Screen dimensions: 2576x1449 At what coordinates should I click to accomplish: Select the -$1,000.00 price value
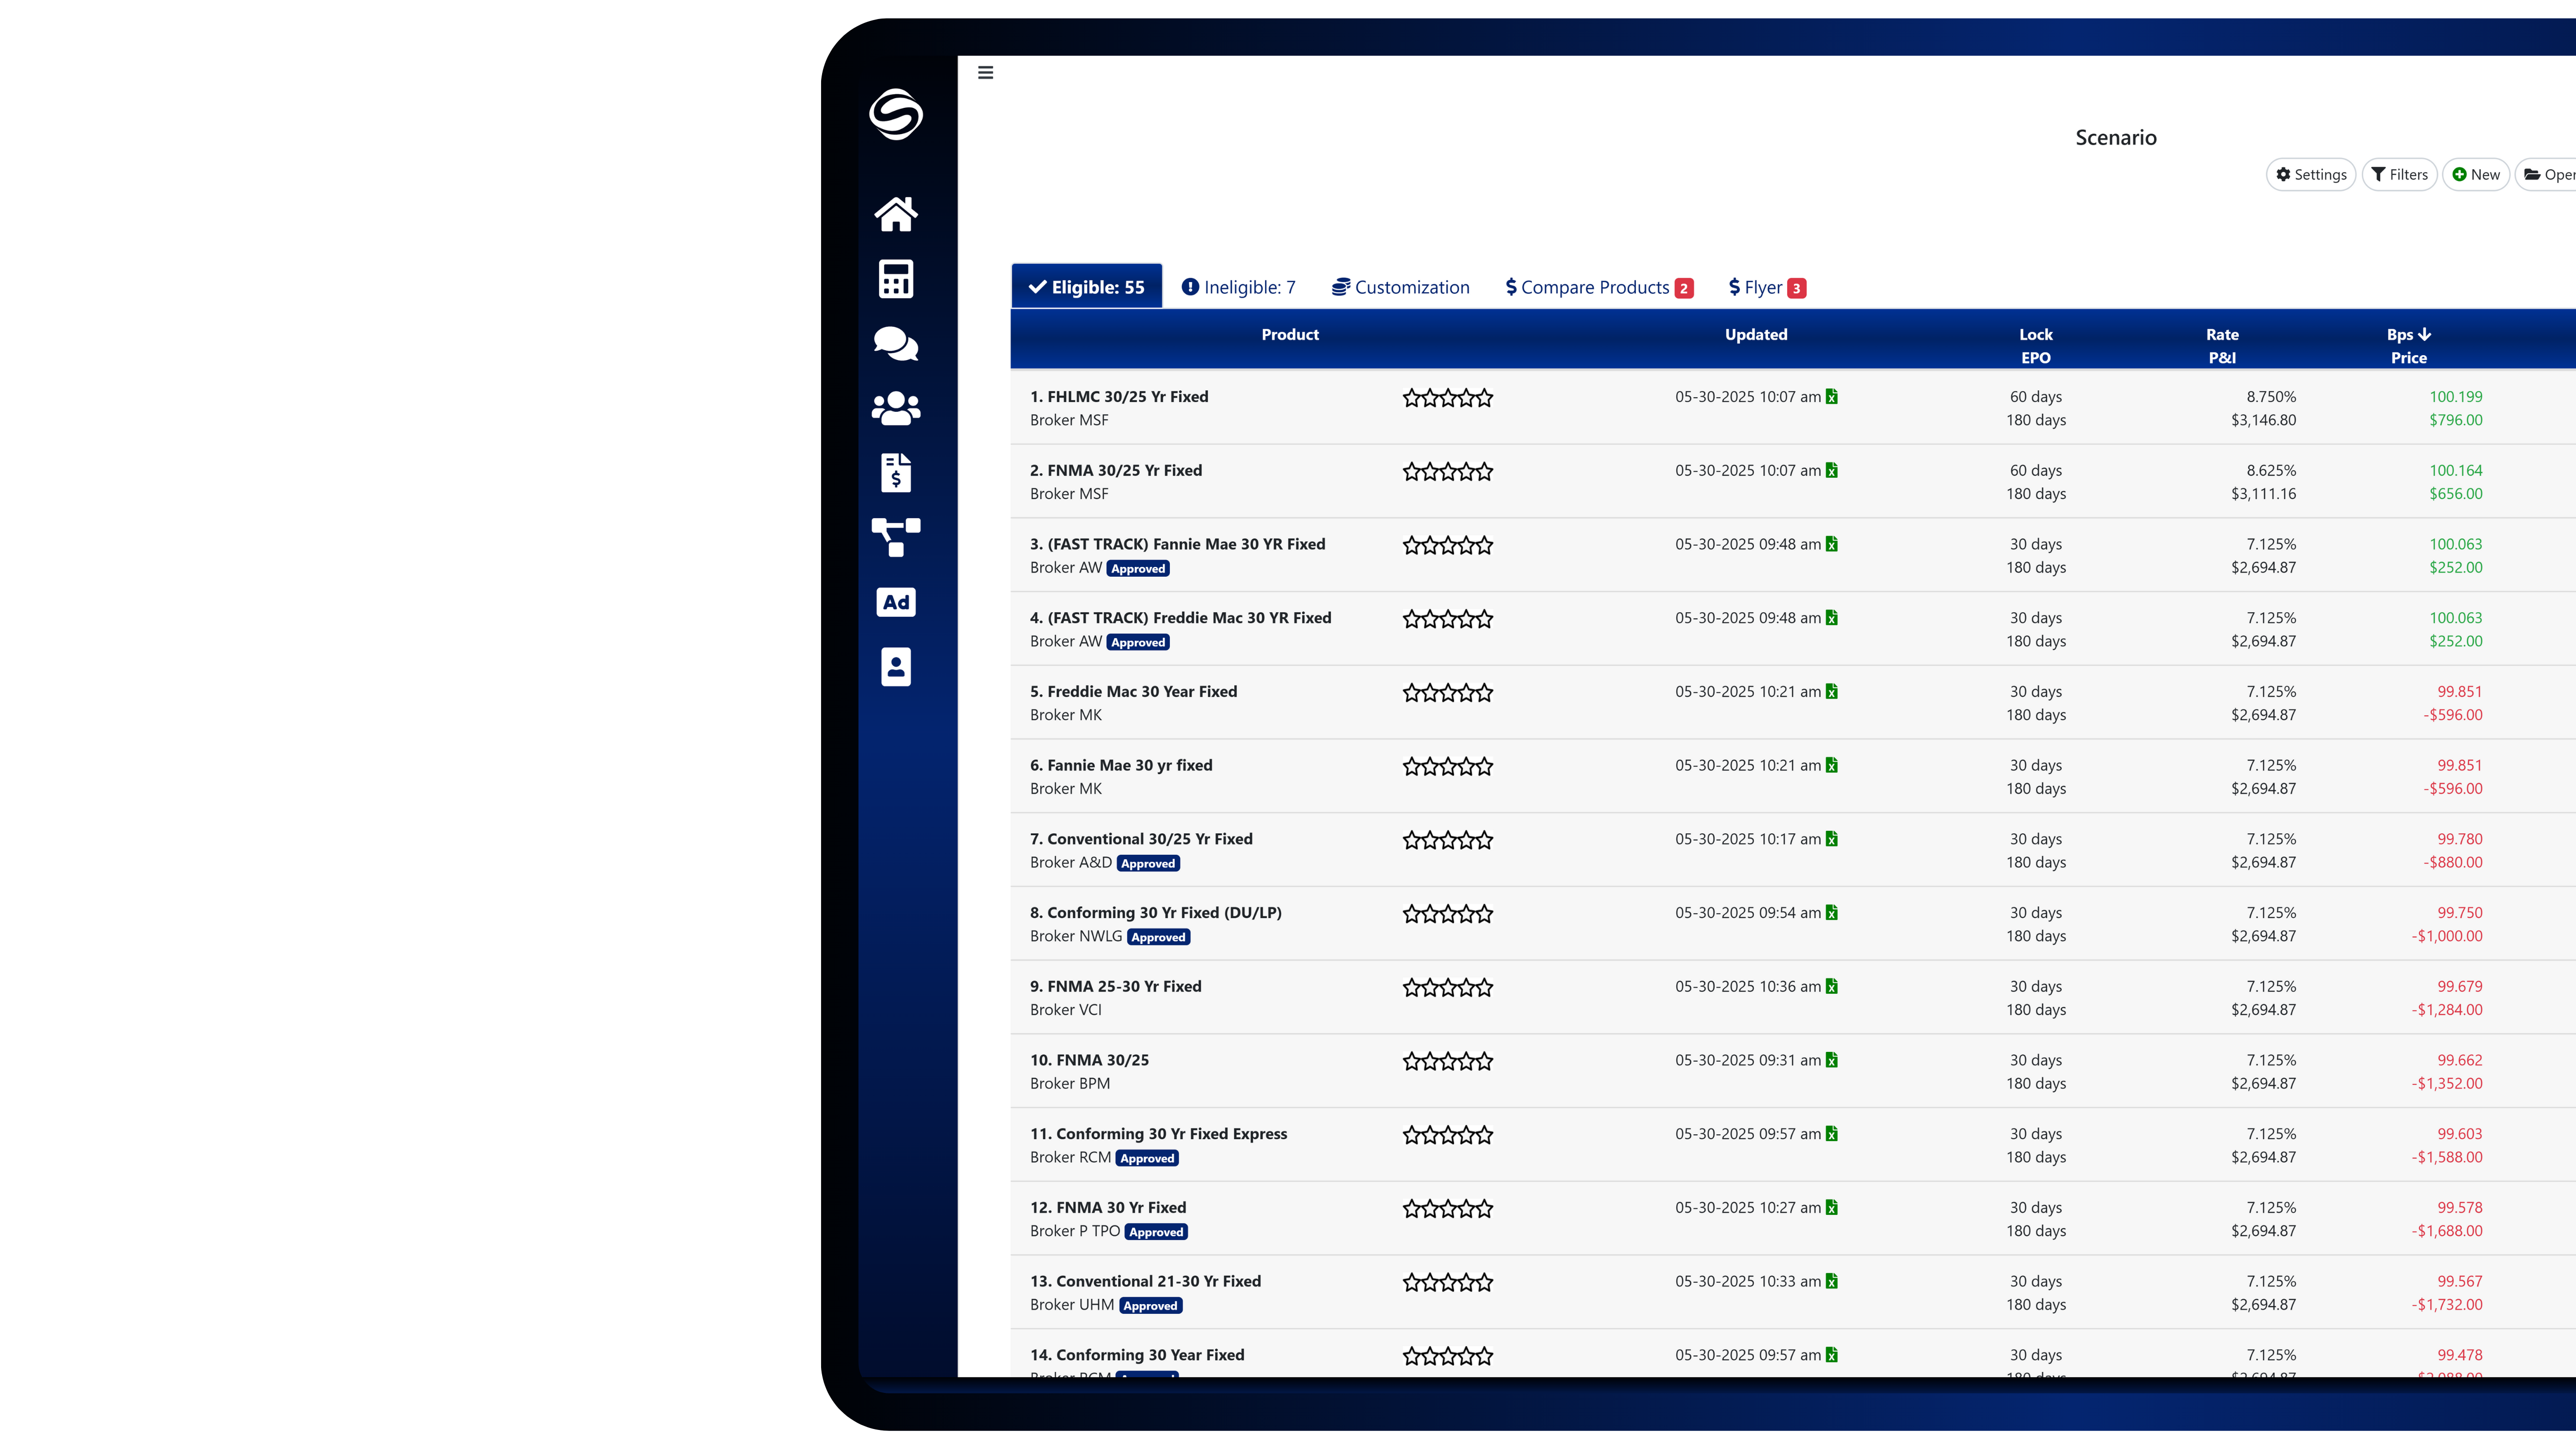[x=2446, y=936]
